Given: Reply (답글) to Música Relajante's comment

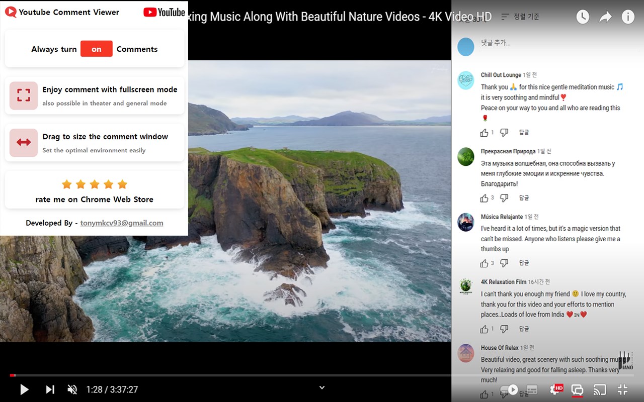Looking at the screenshot, I should tap(524, 263).
